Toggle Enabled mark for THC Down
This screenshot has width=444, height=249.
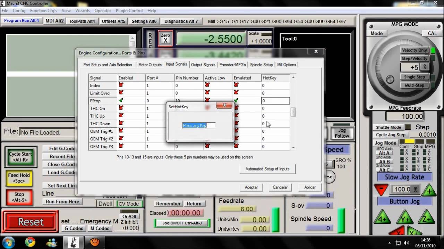tap(121, 123)
